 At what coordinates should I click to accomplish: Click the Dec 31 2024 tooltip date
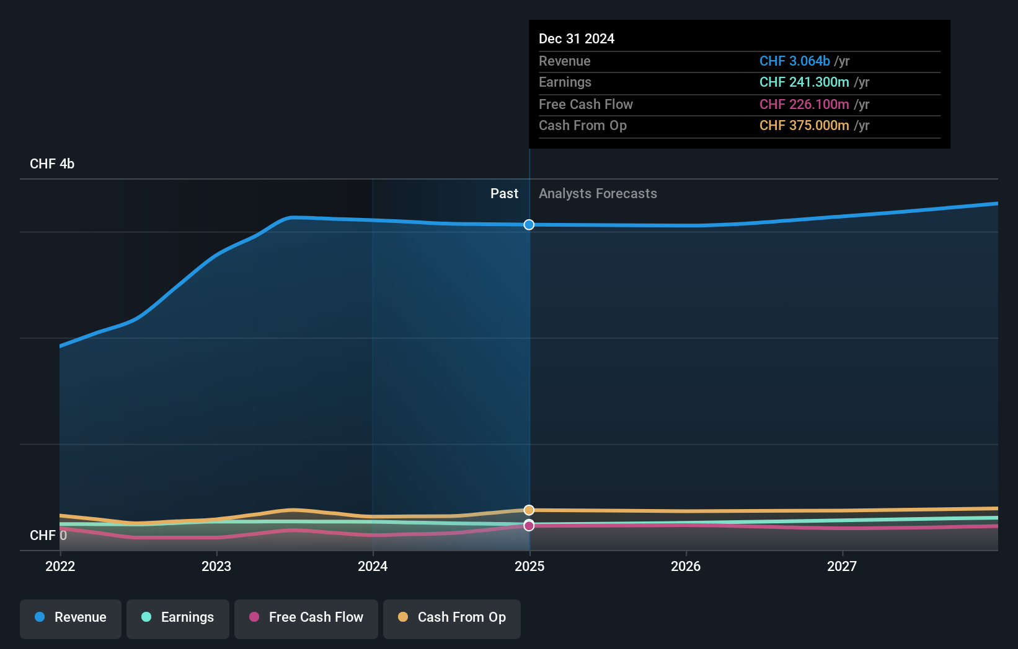coord(577,38)
